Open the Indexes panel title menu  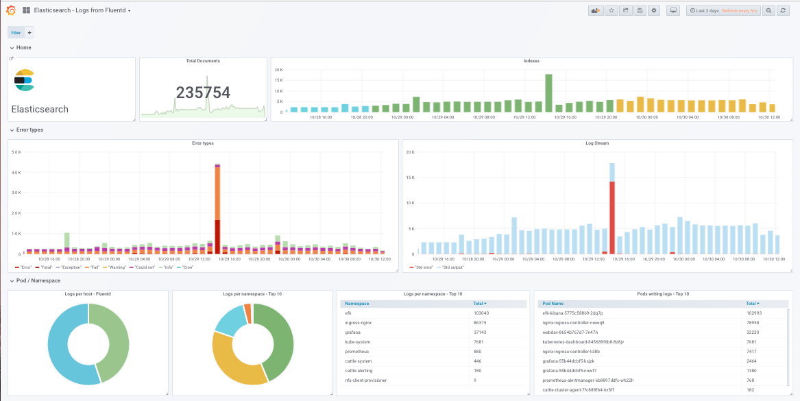(532, 61)
